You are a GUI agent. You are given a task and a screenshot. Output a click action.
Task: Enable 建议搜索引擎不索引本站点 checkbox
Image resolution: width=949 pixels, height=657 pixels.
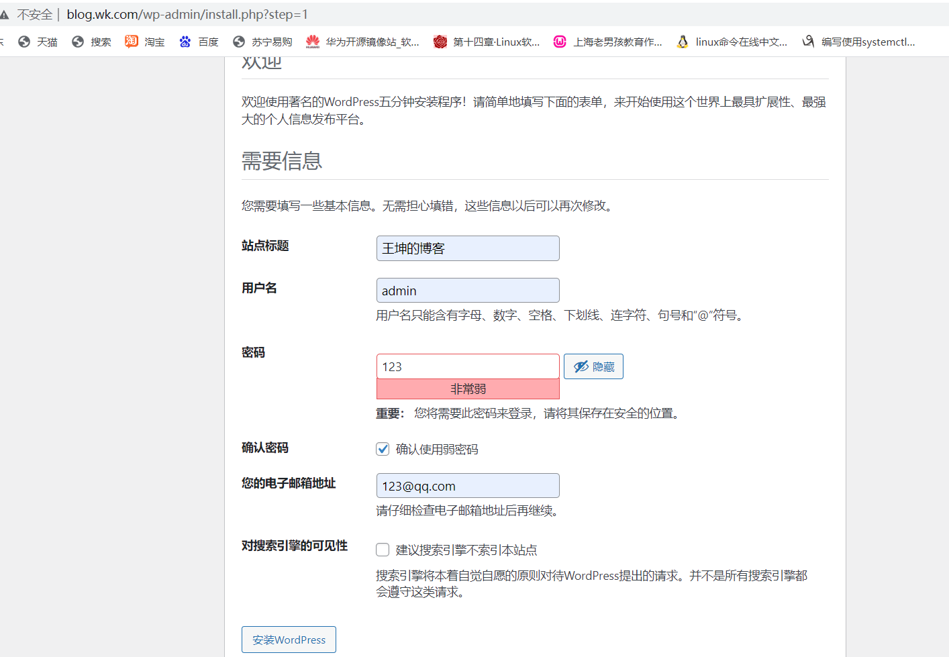tap(383, 550)
